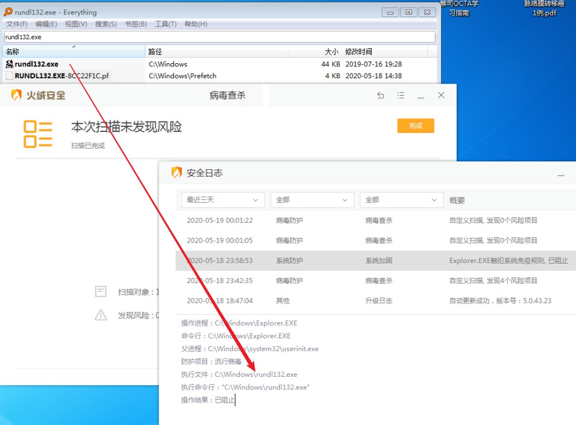This screenshot has width=576, height=425.
Task: Select the log entry at 2020-05-18 23:42:35
Action: pos(375,281)
